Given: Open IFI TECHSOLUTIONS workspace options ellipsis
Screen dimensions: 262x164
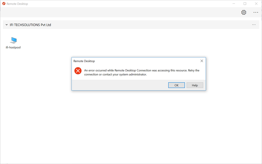Looking at the screenshot, I should tap(254, 25).
